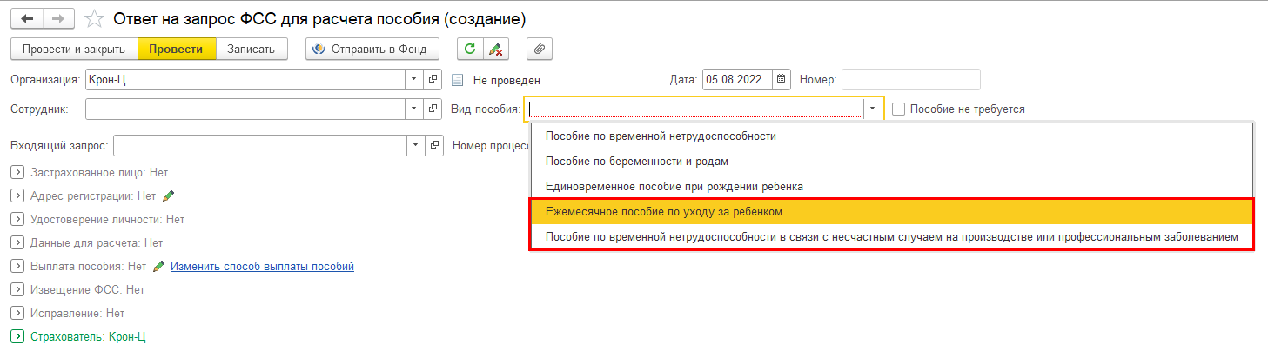Screen dimensions: 1268x351
Task: Select Пособие по беременности и родам
Action: pyautogui.click(x=892, y=162)
